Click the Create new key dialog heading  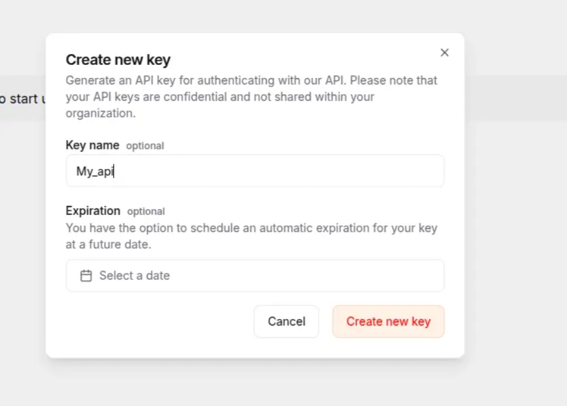point(118,60)
